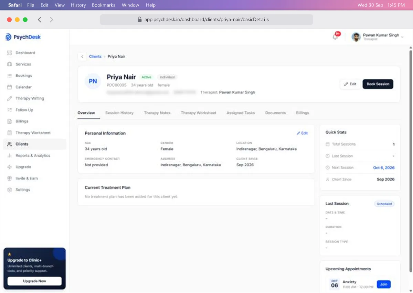Open the Assigned Tasks tab

[x=241, y=113]
